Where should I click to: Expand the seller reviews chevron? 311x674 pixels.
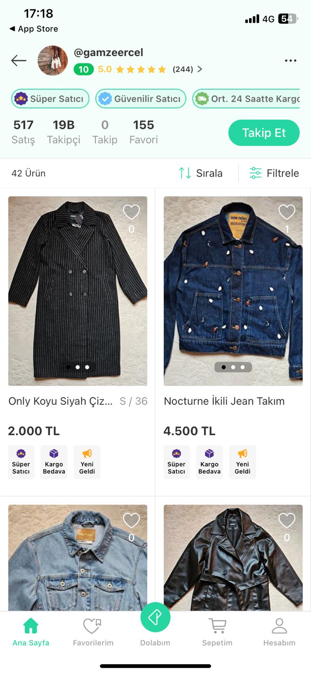[200, 70]
